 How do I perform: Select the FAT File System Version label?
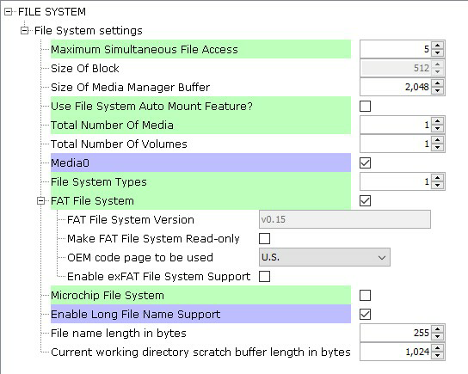131,220
